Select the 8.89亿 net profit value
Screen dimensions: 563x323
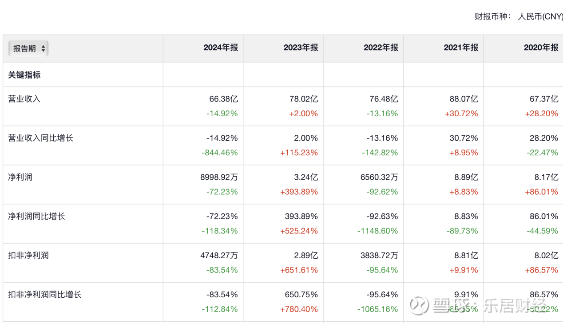(x=466, y=177)
